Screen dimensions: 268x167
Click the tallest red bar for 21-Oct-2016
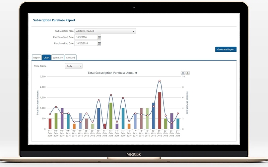click(x=159, y=111)
